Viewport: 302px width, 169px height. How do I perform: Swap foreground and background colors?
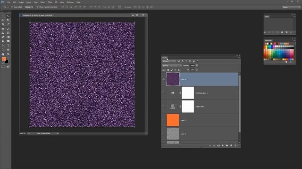point(8,58)
